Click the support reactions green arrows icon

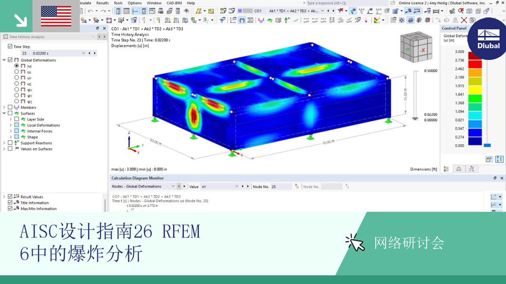[x=287, y=20]
